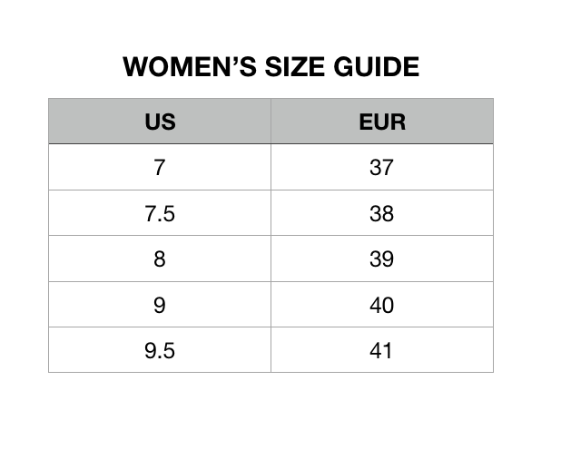Choose the US size 9 cell
Viewport: 561px width, 459px height.
(x=160, y=306)
